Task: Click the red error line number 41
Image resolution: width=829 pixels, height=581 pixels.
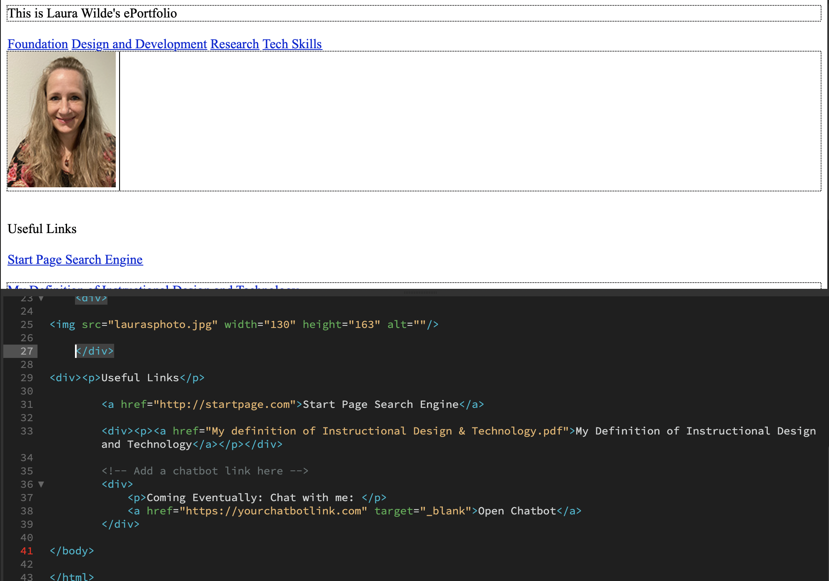Action: click(x=27, y=551)
